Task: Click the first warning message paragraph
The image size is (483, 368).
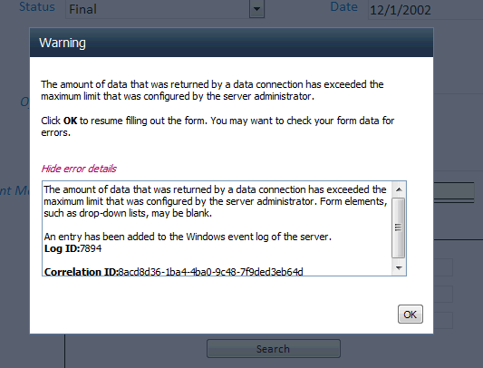Action: [212, 91]
